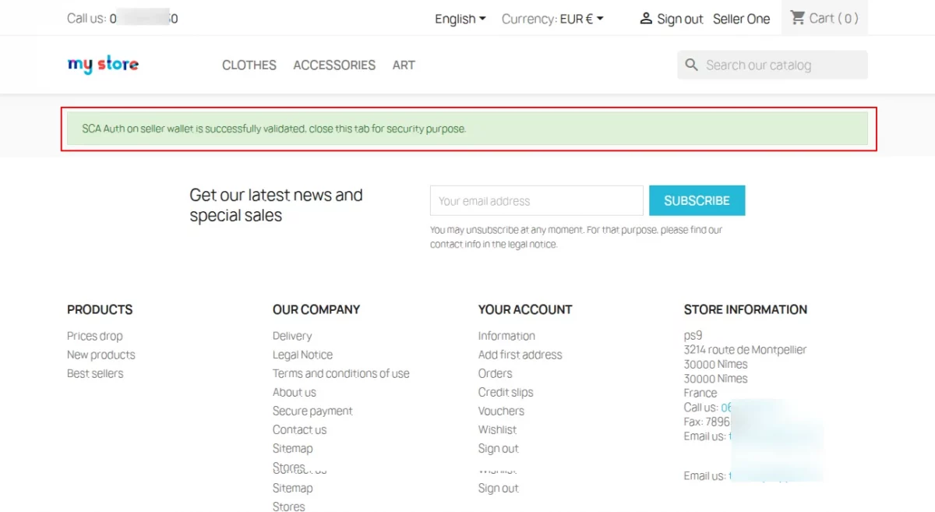935x512 pixels.
Task: Click the my store logo
Action: [x=103, y=65]
